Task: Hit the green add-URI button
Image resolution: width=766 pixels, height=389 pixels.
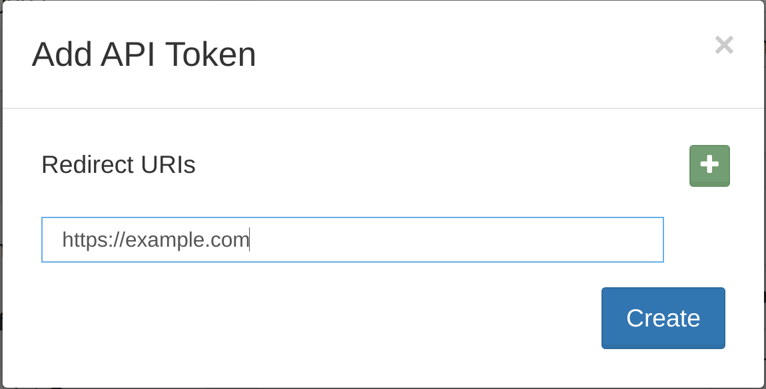Action: click(709, 166)
